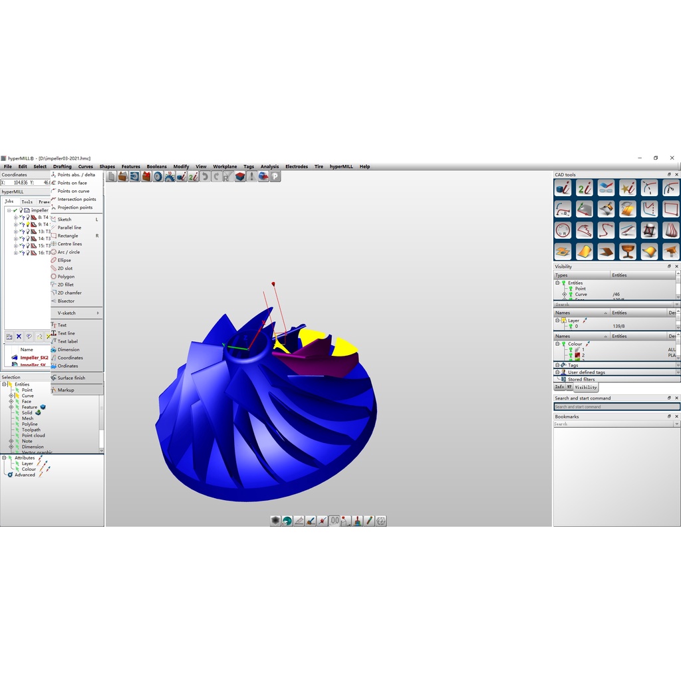This screenshot has width=681, height=681.
Task: Click the Types column header in Visibility panel
Action: (581, 275)
